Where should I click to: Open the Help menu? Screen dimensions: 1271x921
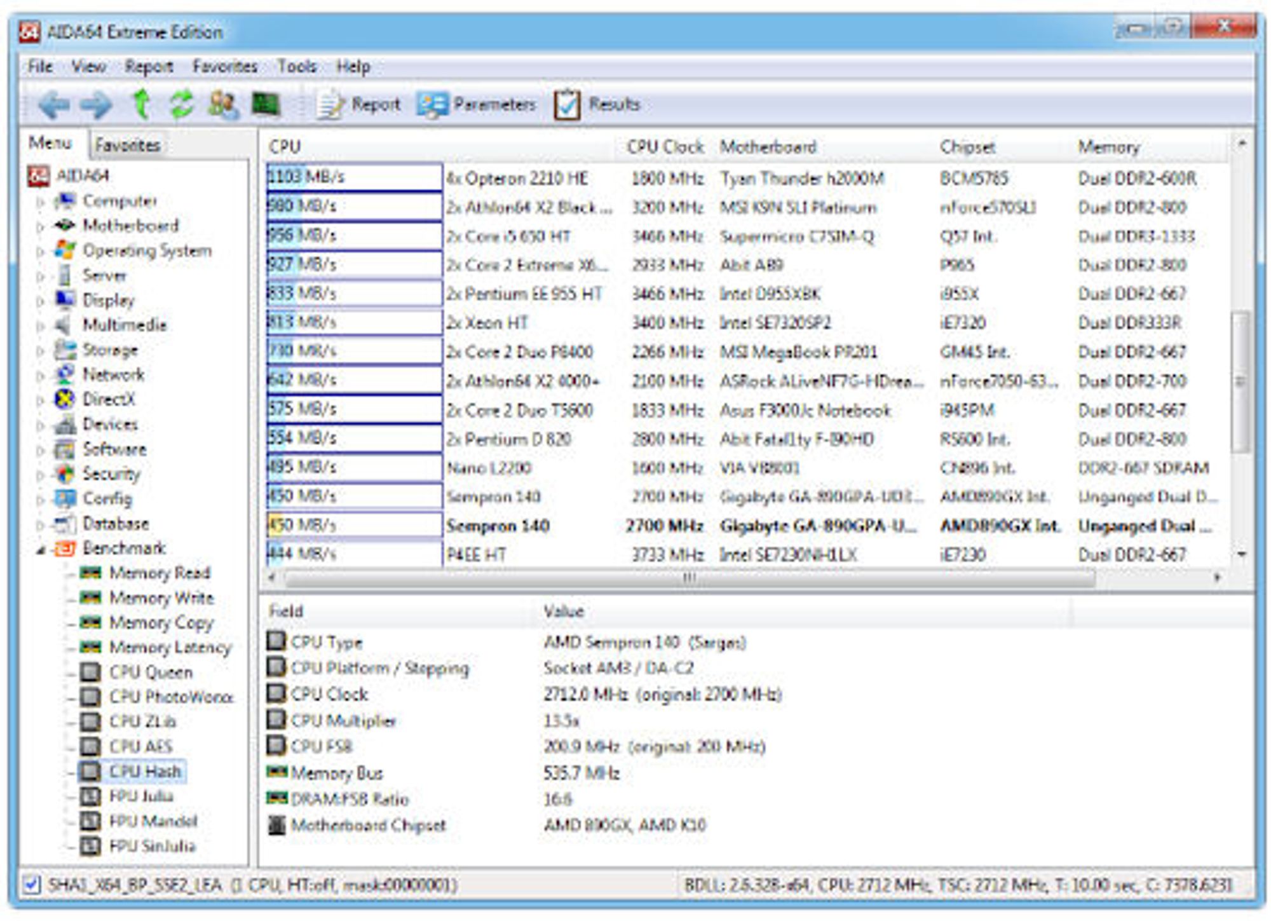tap(353, 67)
